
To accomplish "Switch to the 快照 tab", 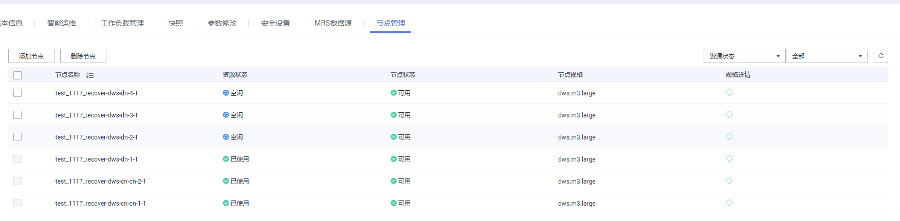I will [x=176, y=23].
